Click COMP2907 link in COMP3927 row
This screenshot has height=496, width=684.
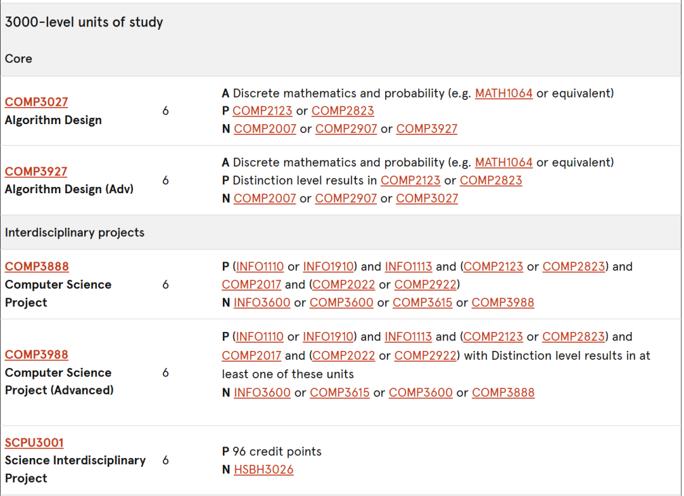(346, 198)
